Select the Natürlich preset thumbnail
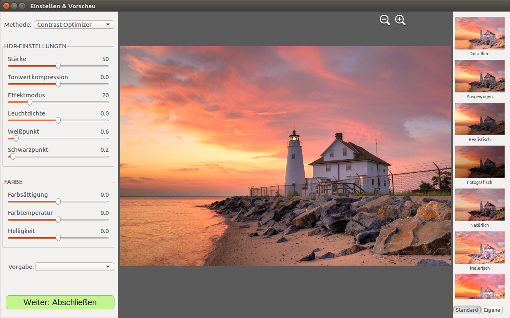The height and width of the screenshot is (318, 510). (480, 205)
